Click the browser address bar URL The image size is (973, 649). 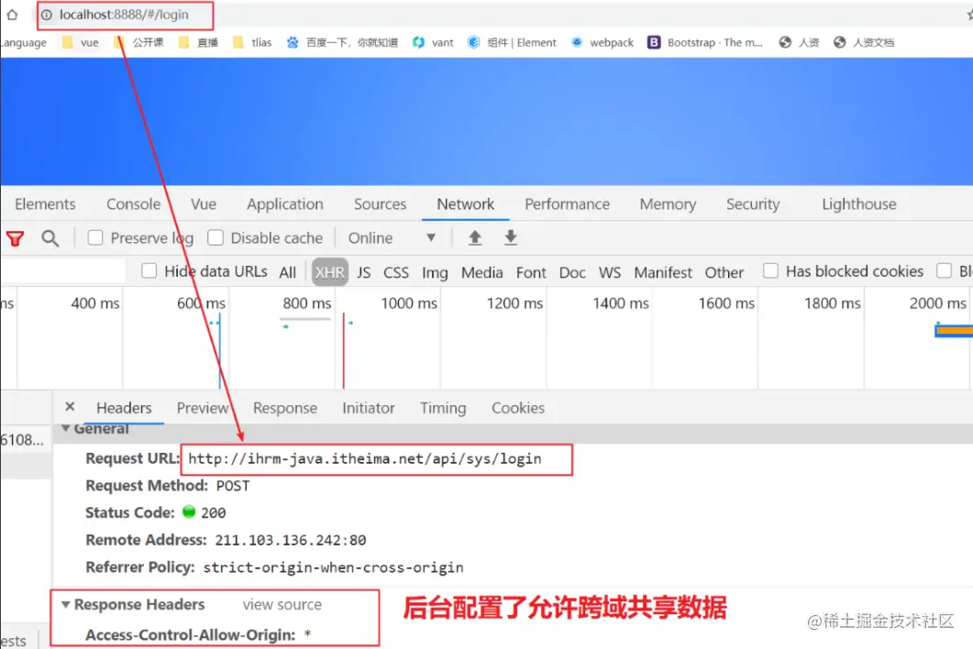point(124,15)
